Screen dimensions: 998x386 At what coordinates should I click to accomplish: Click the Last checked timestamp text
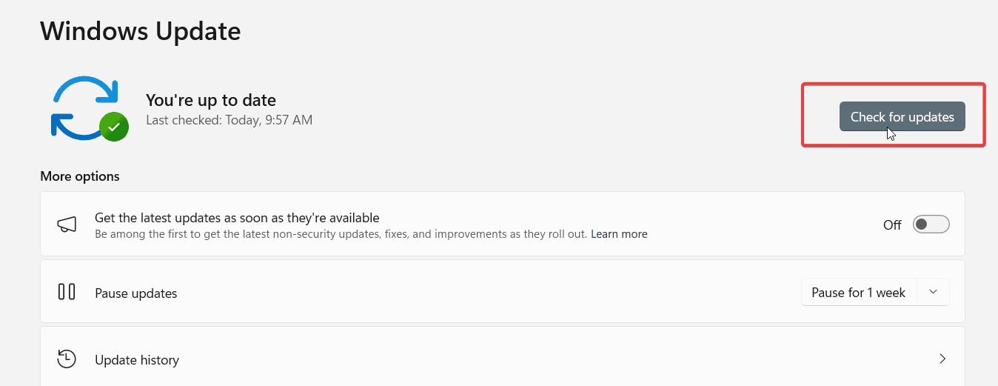coord(230,119)
